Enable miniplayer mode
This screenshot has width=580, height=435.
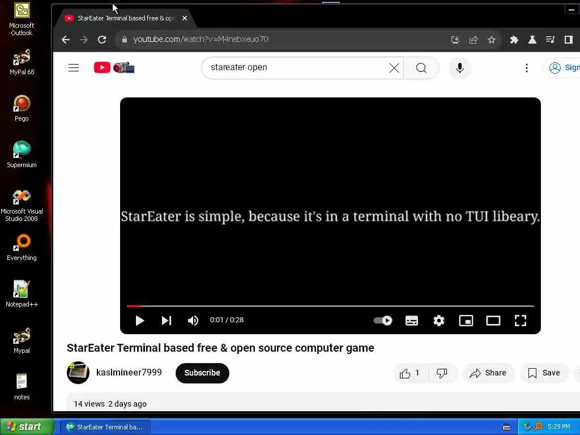466,321
